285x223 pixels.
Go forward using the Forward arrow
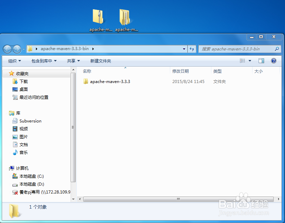point(17,49)
